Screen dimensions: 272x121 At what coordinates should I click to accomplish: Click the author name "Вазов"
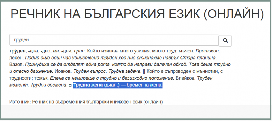pyautogui.click(x=16, y=65)
